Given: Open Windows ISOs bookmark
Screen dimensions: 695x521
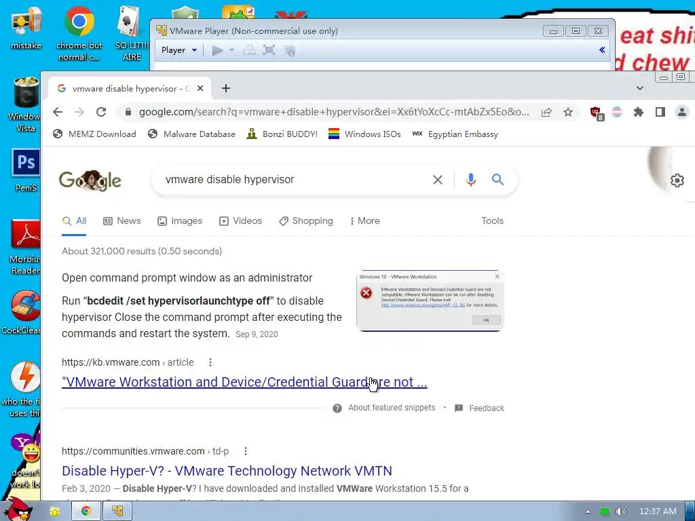Looking at the screenshot, I should 364,134.
